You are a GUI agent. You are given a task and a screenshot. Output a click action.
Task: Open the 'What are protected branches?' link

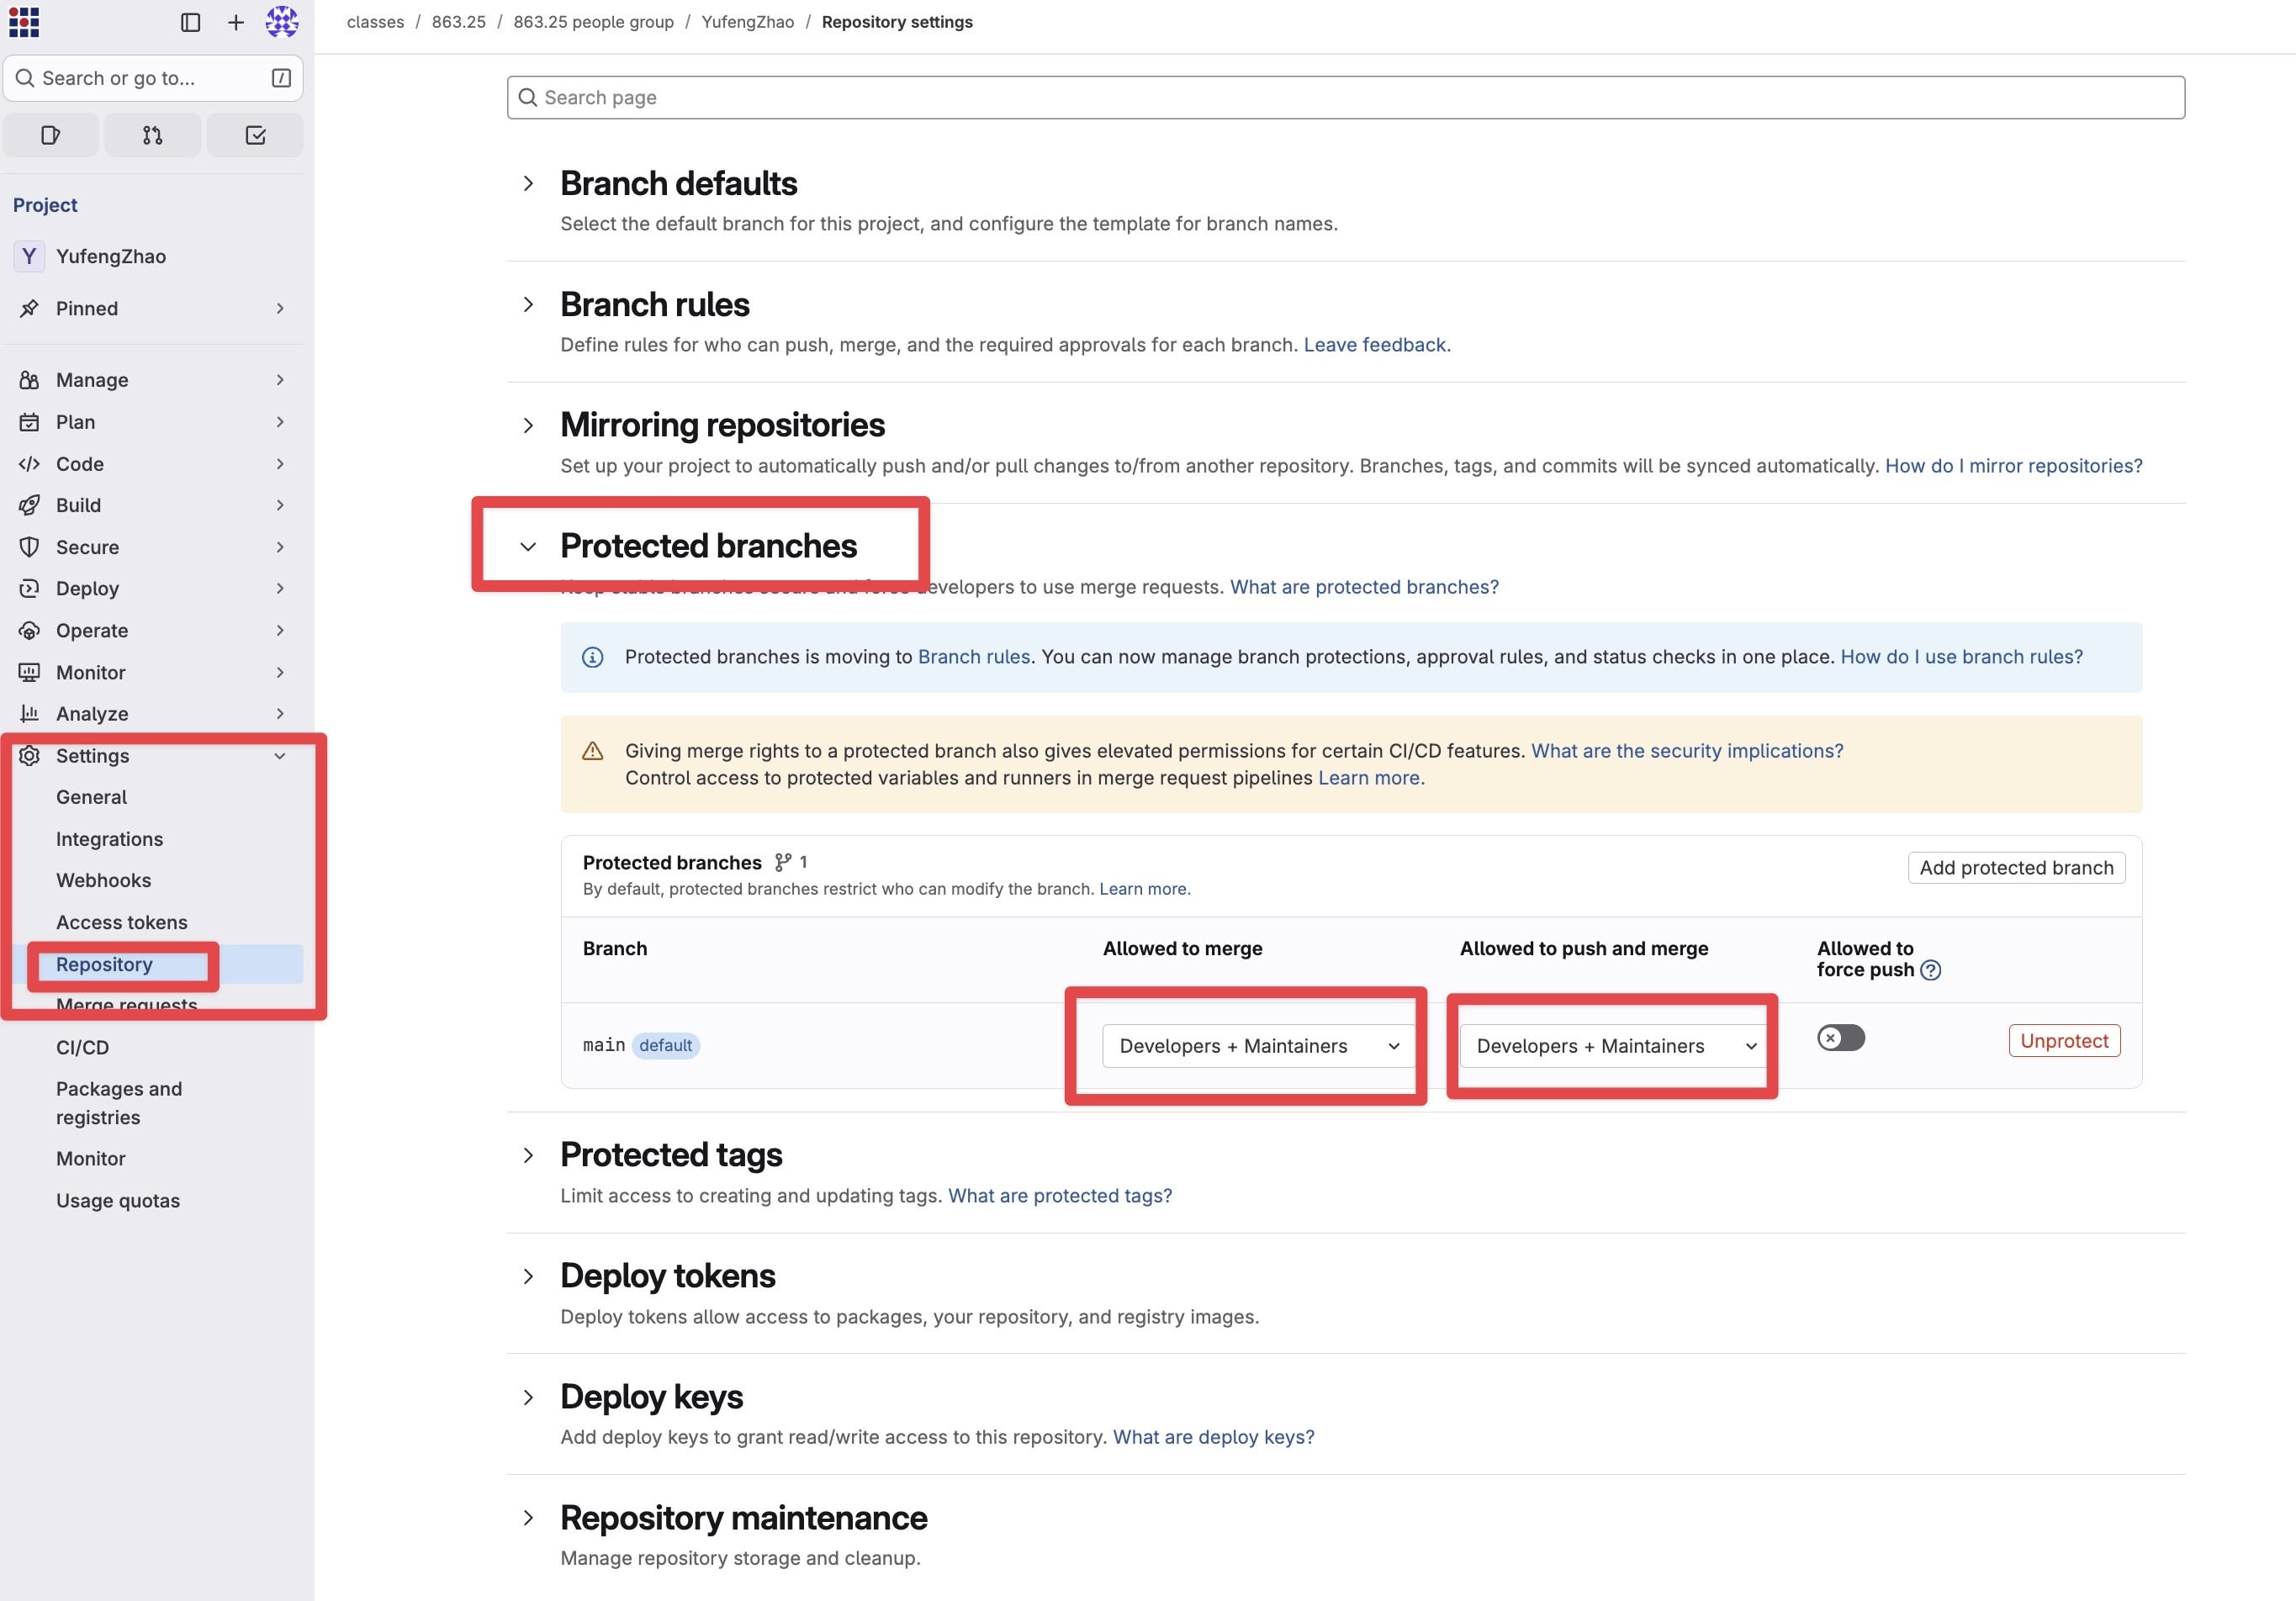click(x=1364, y=587)
